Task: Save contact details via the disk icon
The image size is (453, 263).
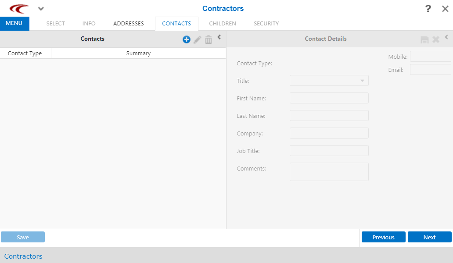Action: point(424,39)
